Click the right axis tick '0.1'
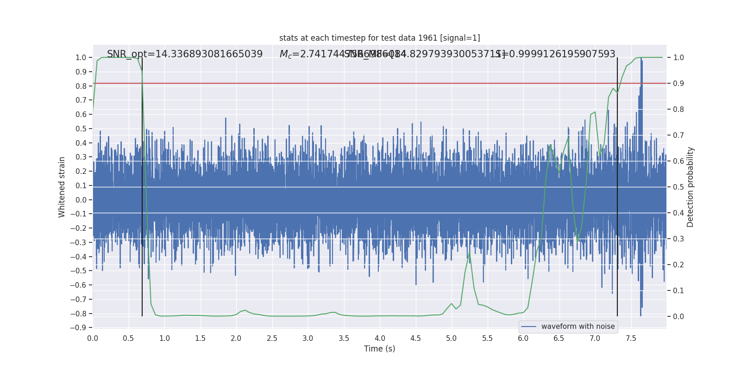741x370 pixels. coord(678,290)
